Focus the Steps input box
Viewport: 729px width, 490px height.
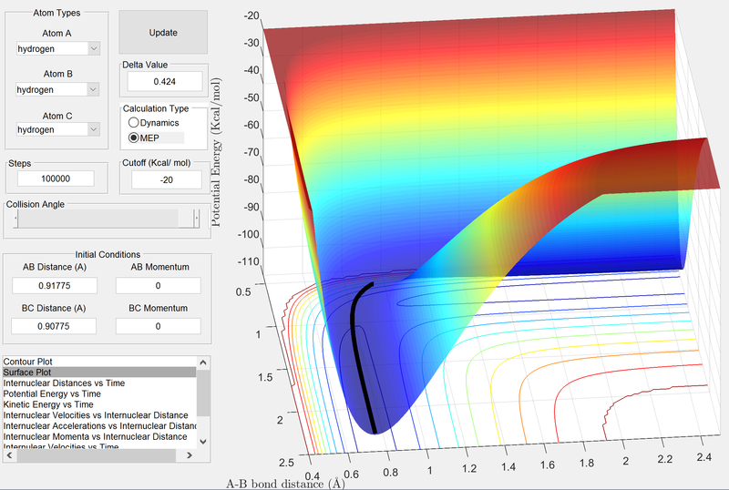(x=55, y=179)
